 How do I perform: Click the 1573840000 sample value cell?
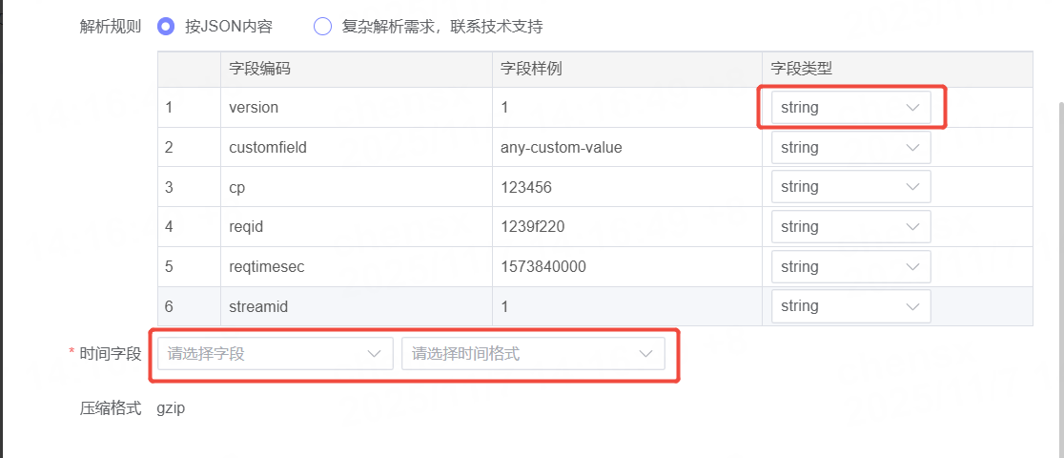coord(542,267)
